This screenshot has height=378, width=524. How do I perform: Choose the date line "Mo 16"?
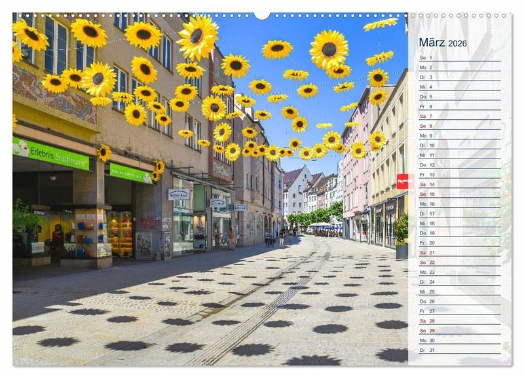click(x=460, y=204)
